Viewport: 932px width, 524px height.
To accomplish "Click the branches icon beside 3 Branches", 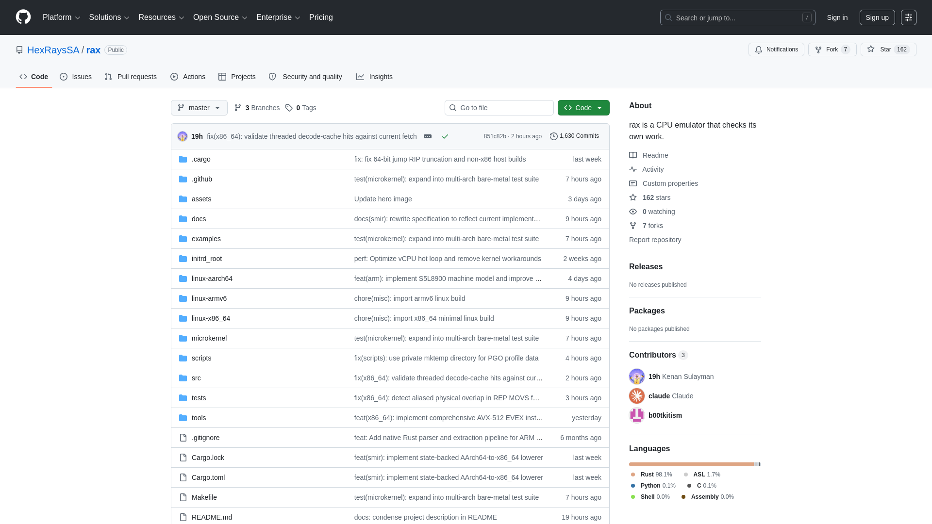I will tap(238, 108).
